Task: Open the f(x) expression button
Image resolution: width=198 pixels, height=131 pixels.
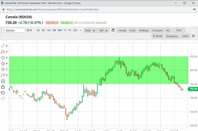Action: click(168, 30)
